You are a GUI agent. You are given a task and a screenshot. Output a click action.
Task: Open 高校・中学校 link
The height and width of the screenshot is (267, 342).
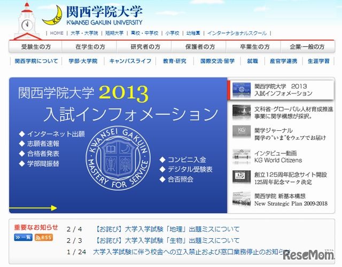click(x=144, y=33)
